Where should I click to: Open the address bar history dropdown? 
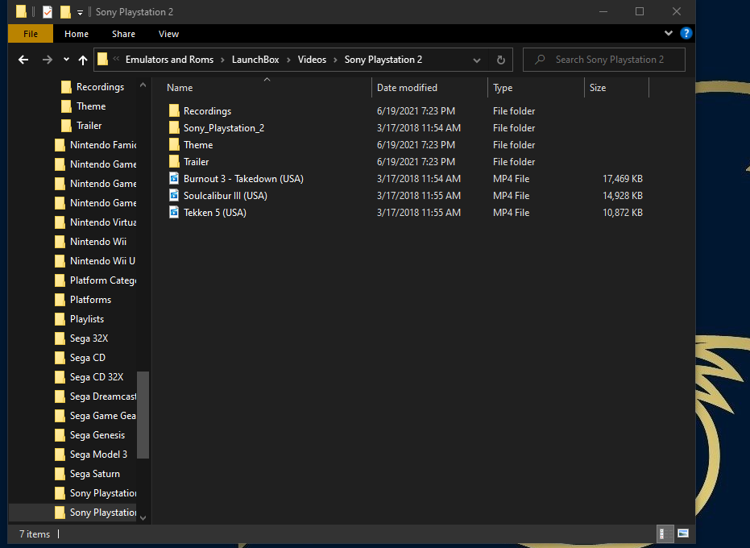(476, 60)
